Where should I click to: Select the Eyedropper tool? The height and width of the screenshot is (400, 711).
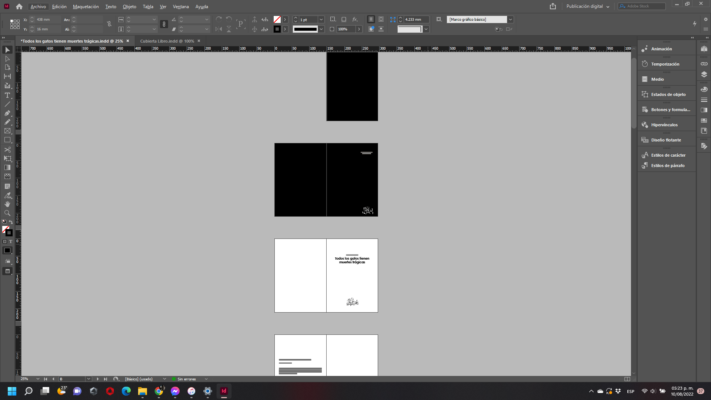tap(7, 195)
